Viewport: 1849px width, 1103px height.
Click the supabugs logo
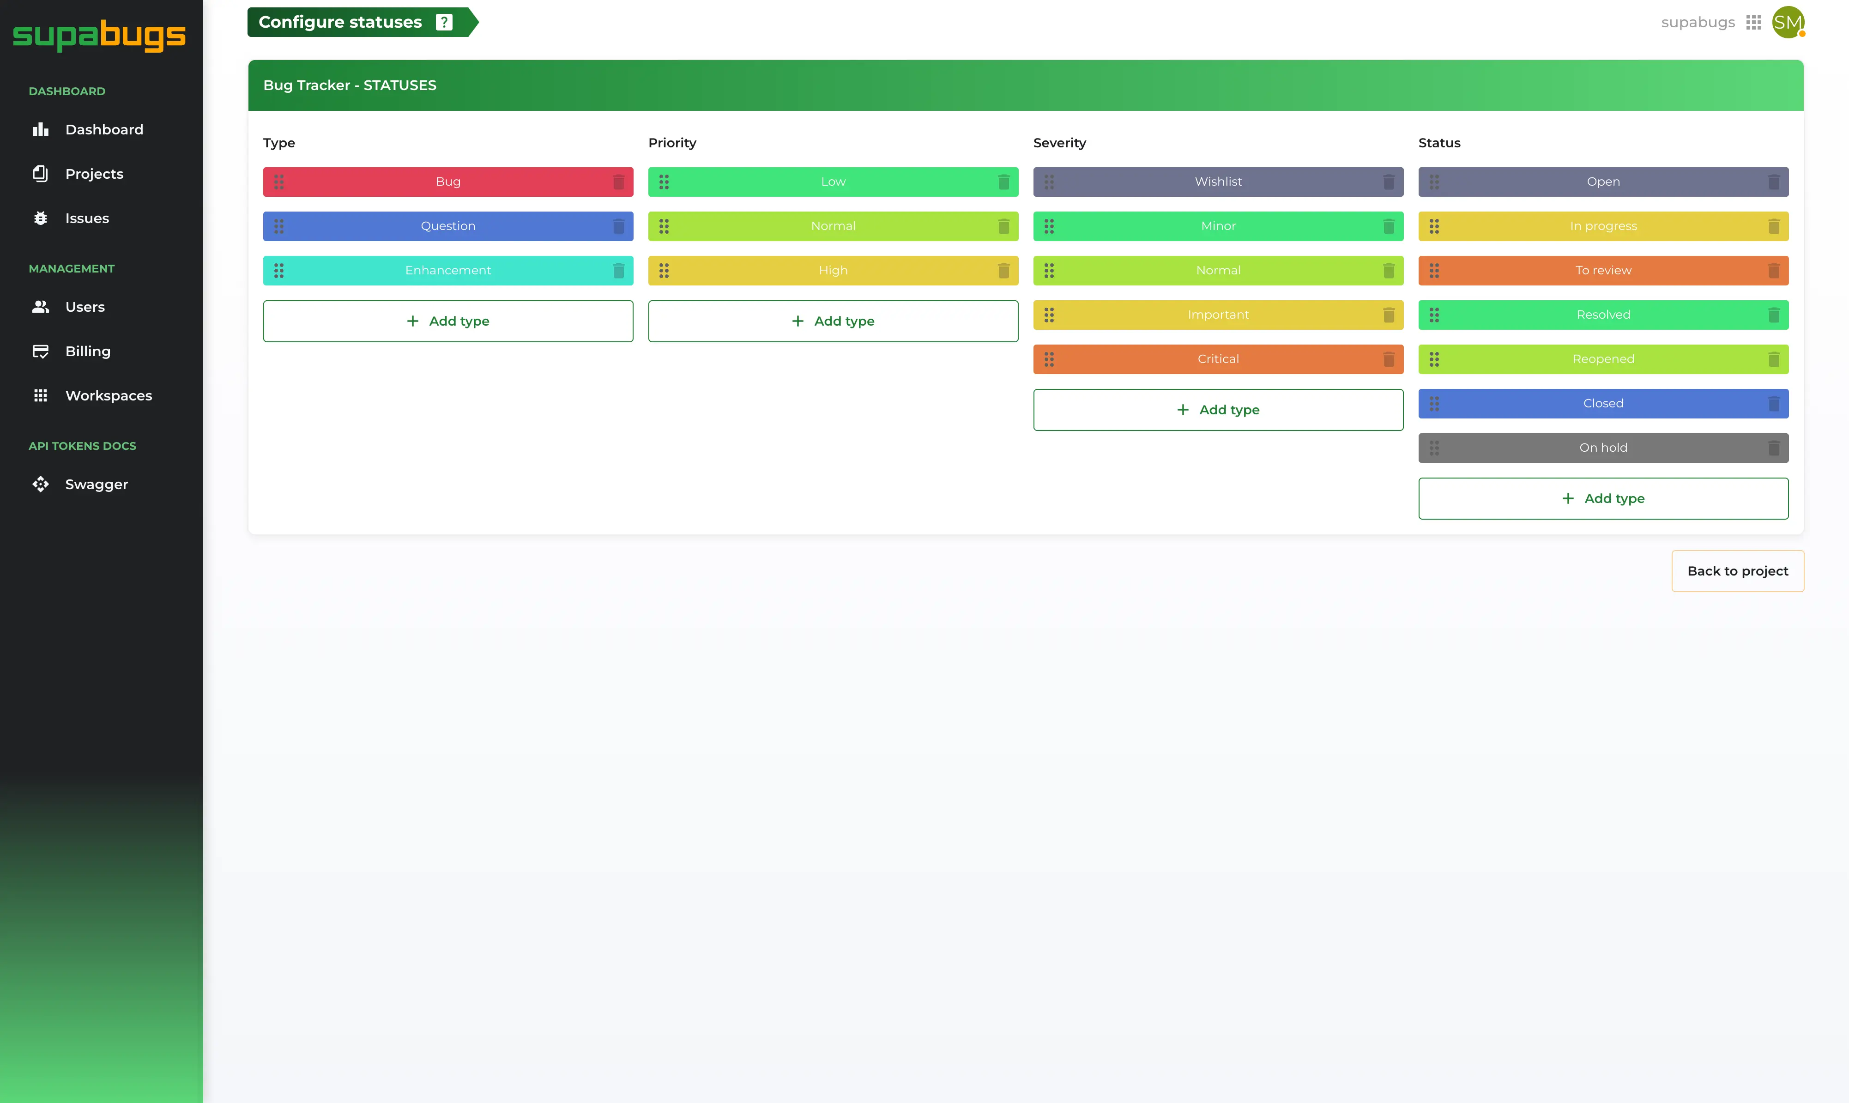pyautogui.click(x=100, y=35)
